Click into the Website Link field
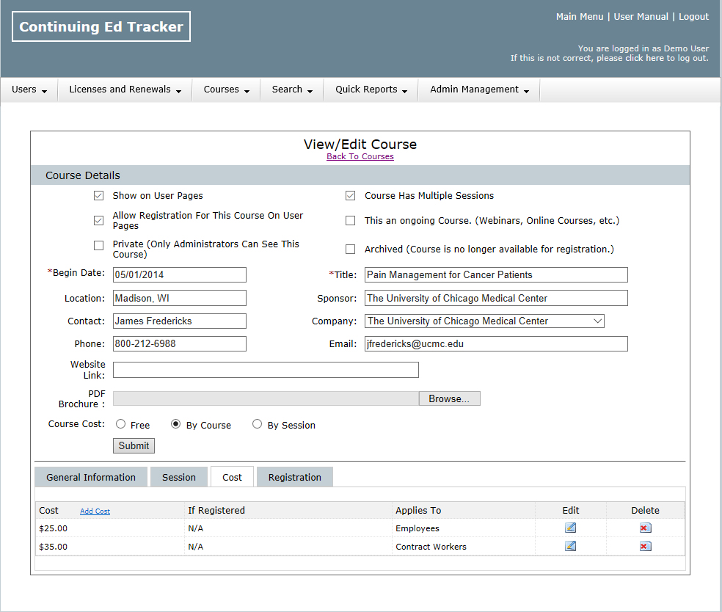This screenshot has width=722, height=612. pos(266,370)
